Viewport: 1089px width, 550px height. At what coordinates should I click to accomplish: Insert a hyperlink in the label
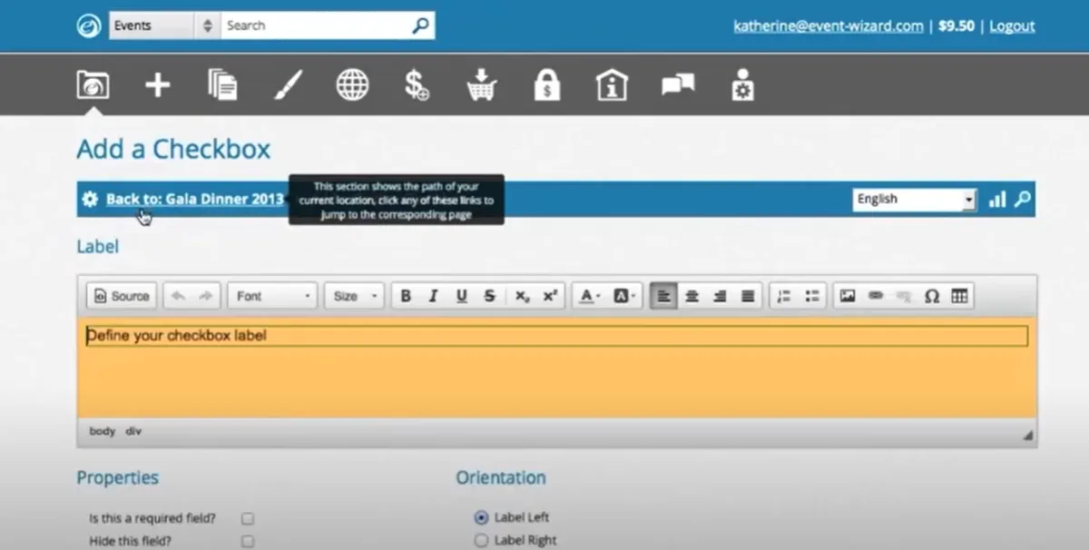pyautogui.click(x=876, y=296)
